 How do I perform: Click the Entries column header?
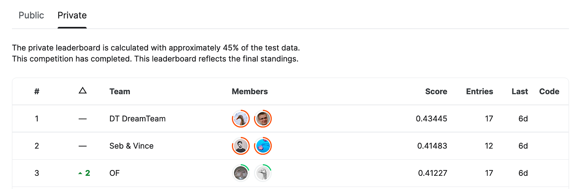pyautogui.click(x=479, y=92)
